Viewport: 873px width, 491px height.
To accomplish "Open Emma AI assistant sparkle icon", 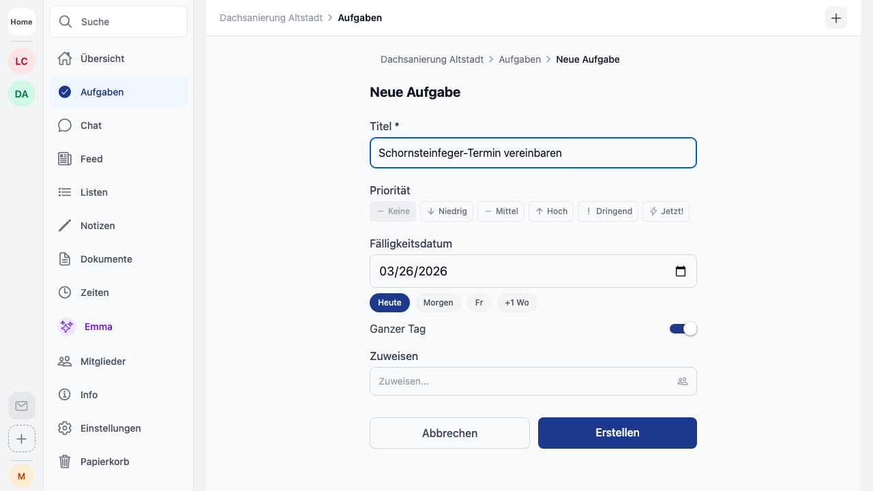I will (66, 327).
